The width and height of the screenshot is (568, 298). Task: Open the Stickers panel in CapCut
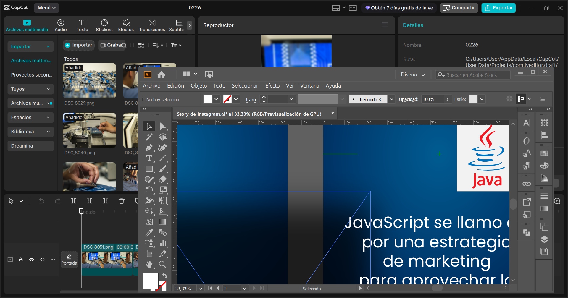(x=104, y=25)
